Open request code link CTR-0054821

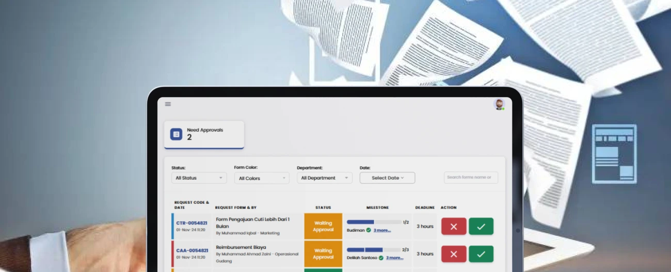pyautogui.click(x=191, y=223)
